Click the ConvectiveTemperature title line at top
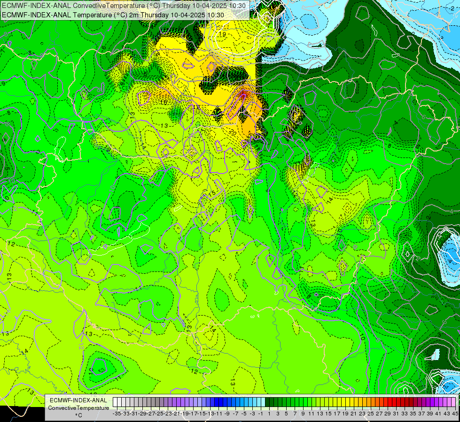460x422 pixels. 124,6
